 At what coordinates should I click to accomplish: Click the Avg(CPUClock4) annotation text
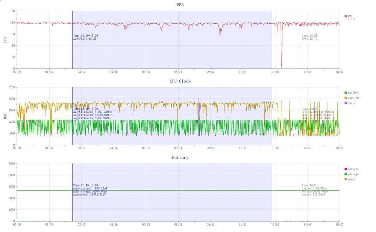coord(92,115)
